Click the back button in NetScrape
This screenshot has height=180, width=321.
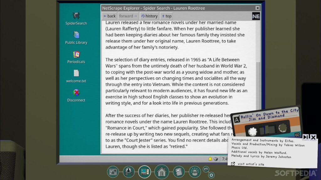pos(109,16)
